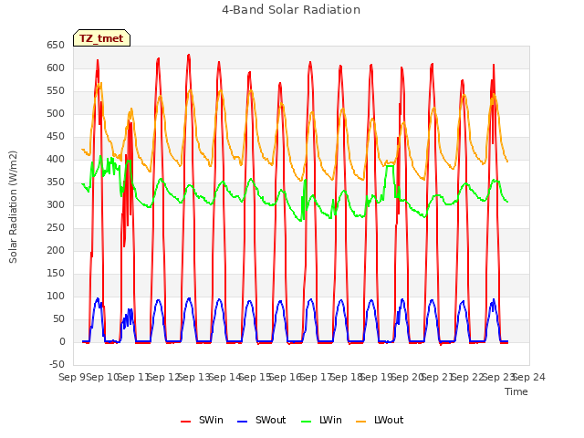The width and height of the screenshot is (584, 438).
Task: Click the Time axis label
Action: pyautogui.click(x=516, y=391)
